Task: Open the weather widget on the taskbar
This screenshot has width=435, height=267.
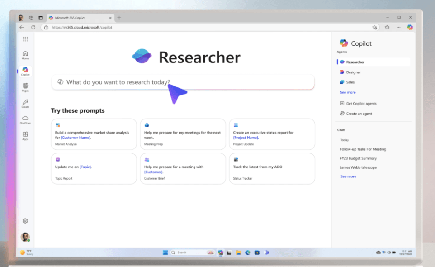Action: pyautogui.click(x=27, y=253)
